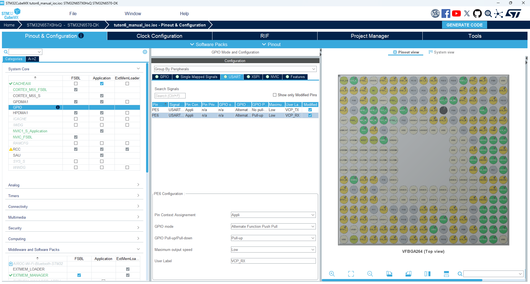The width and height of the screenshot is (530, 284).
Task: Click into the Search Signals field
Action: coord(170,96)
